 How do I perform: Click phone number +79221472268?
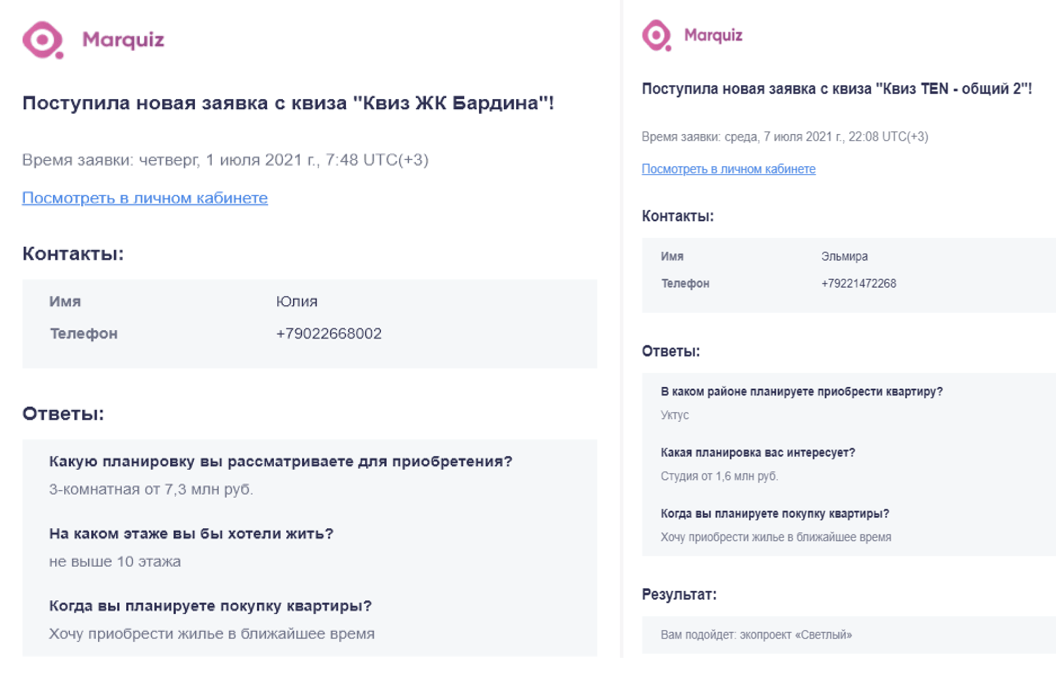(x=858, y=283)
